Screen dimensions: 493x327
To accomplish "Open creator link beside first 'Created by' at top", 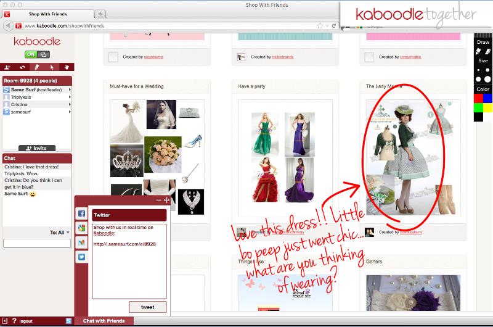I will tap(153, 57).
